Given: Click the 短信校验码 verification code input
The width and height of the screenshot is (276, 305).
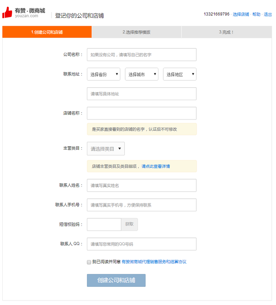Looking at the screenshot, I should pyautogui.click(x=104, y=224).
